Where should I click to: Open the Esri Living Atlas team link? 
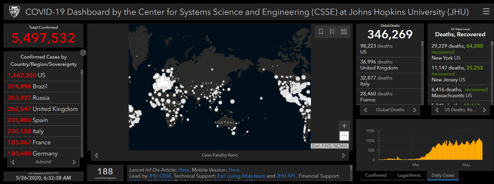[241, 176]
